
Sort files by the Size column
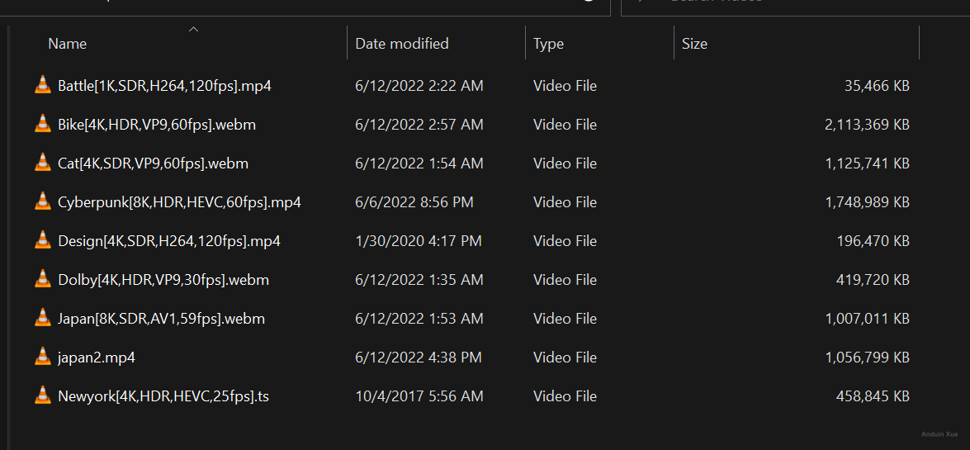click(x=694, y=44)
